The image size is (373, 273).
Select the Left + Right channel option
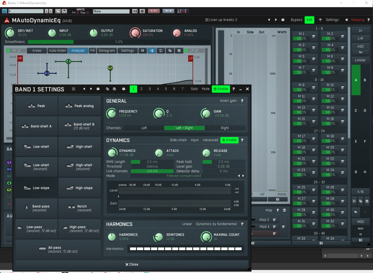tap(184, 128)
